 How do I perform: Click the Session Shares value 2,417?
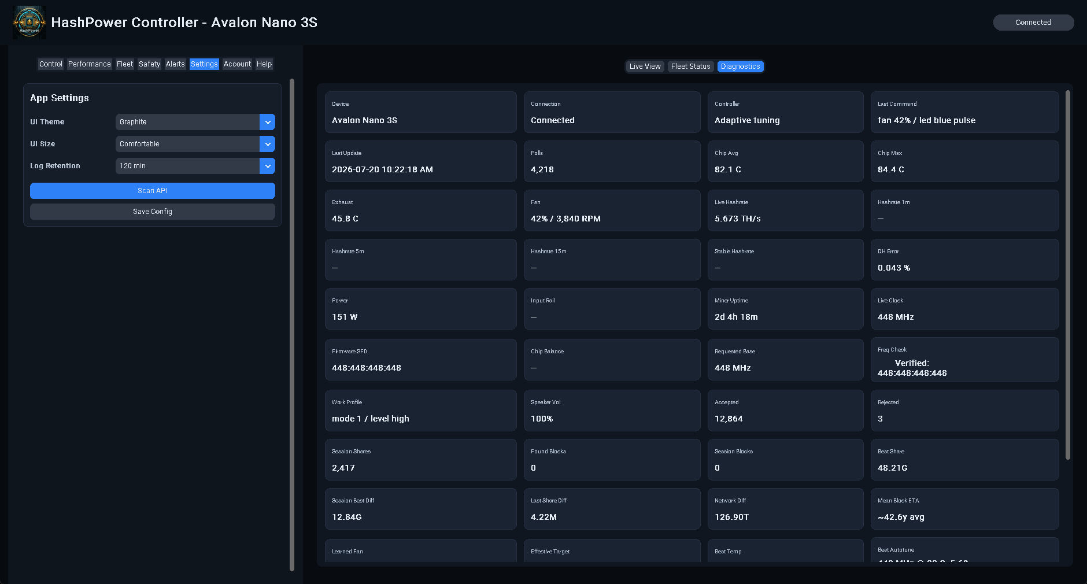(x=343, y=468)
